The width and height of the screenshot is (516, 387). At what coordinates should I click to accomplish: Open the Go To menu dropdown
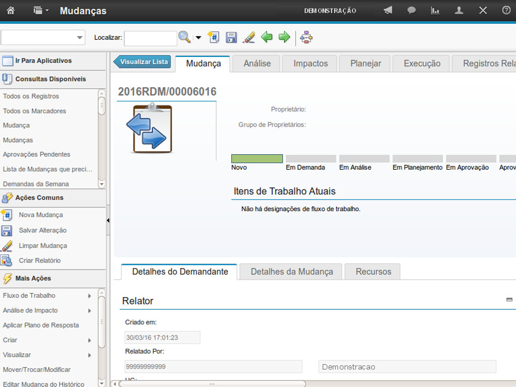(41, 11)
